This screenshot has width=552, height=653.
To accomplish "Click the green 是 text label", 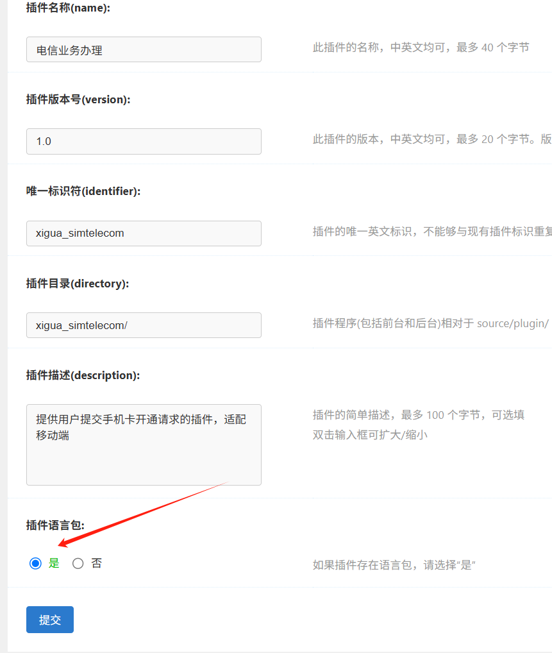I will tap(54, 564).
